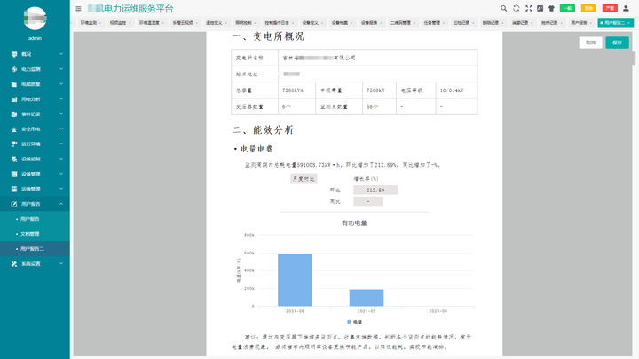Viewport: 639px width, 359px height.
Task: Collapse the 用户报告 menu chevron
Action: 61,204
